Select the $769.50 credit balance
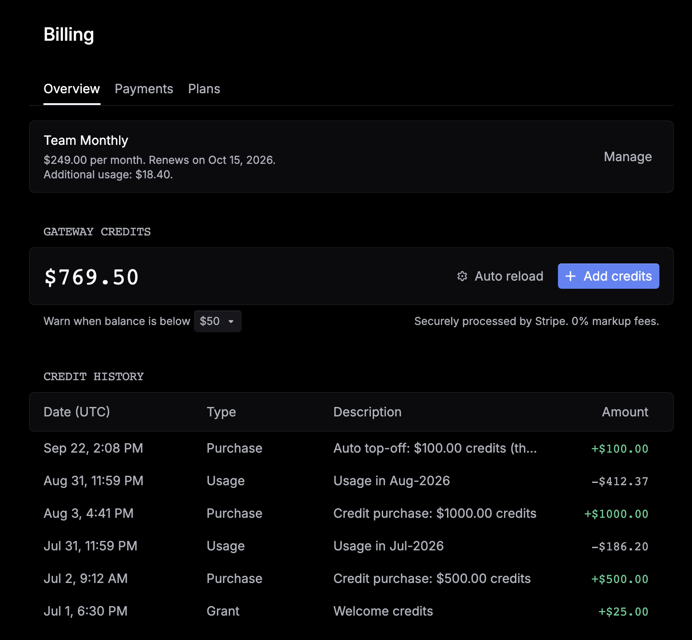Viewport: 692px width, 640px height. click(x=91, y=277)
